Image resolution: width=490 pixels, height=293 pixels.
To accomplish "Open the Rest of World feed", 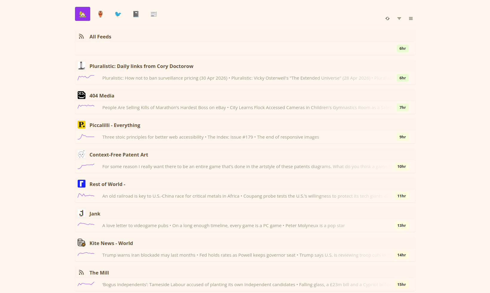I will [x=107, y=184].
